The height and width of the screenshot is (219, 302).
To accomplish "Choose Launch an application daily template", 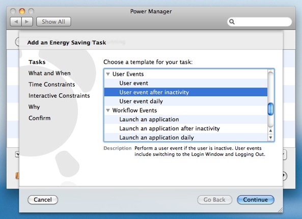I will click(186, 138).
